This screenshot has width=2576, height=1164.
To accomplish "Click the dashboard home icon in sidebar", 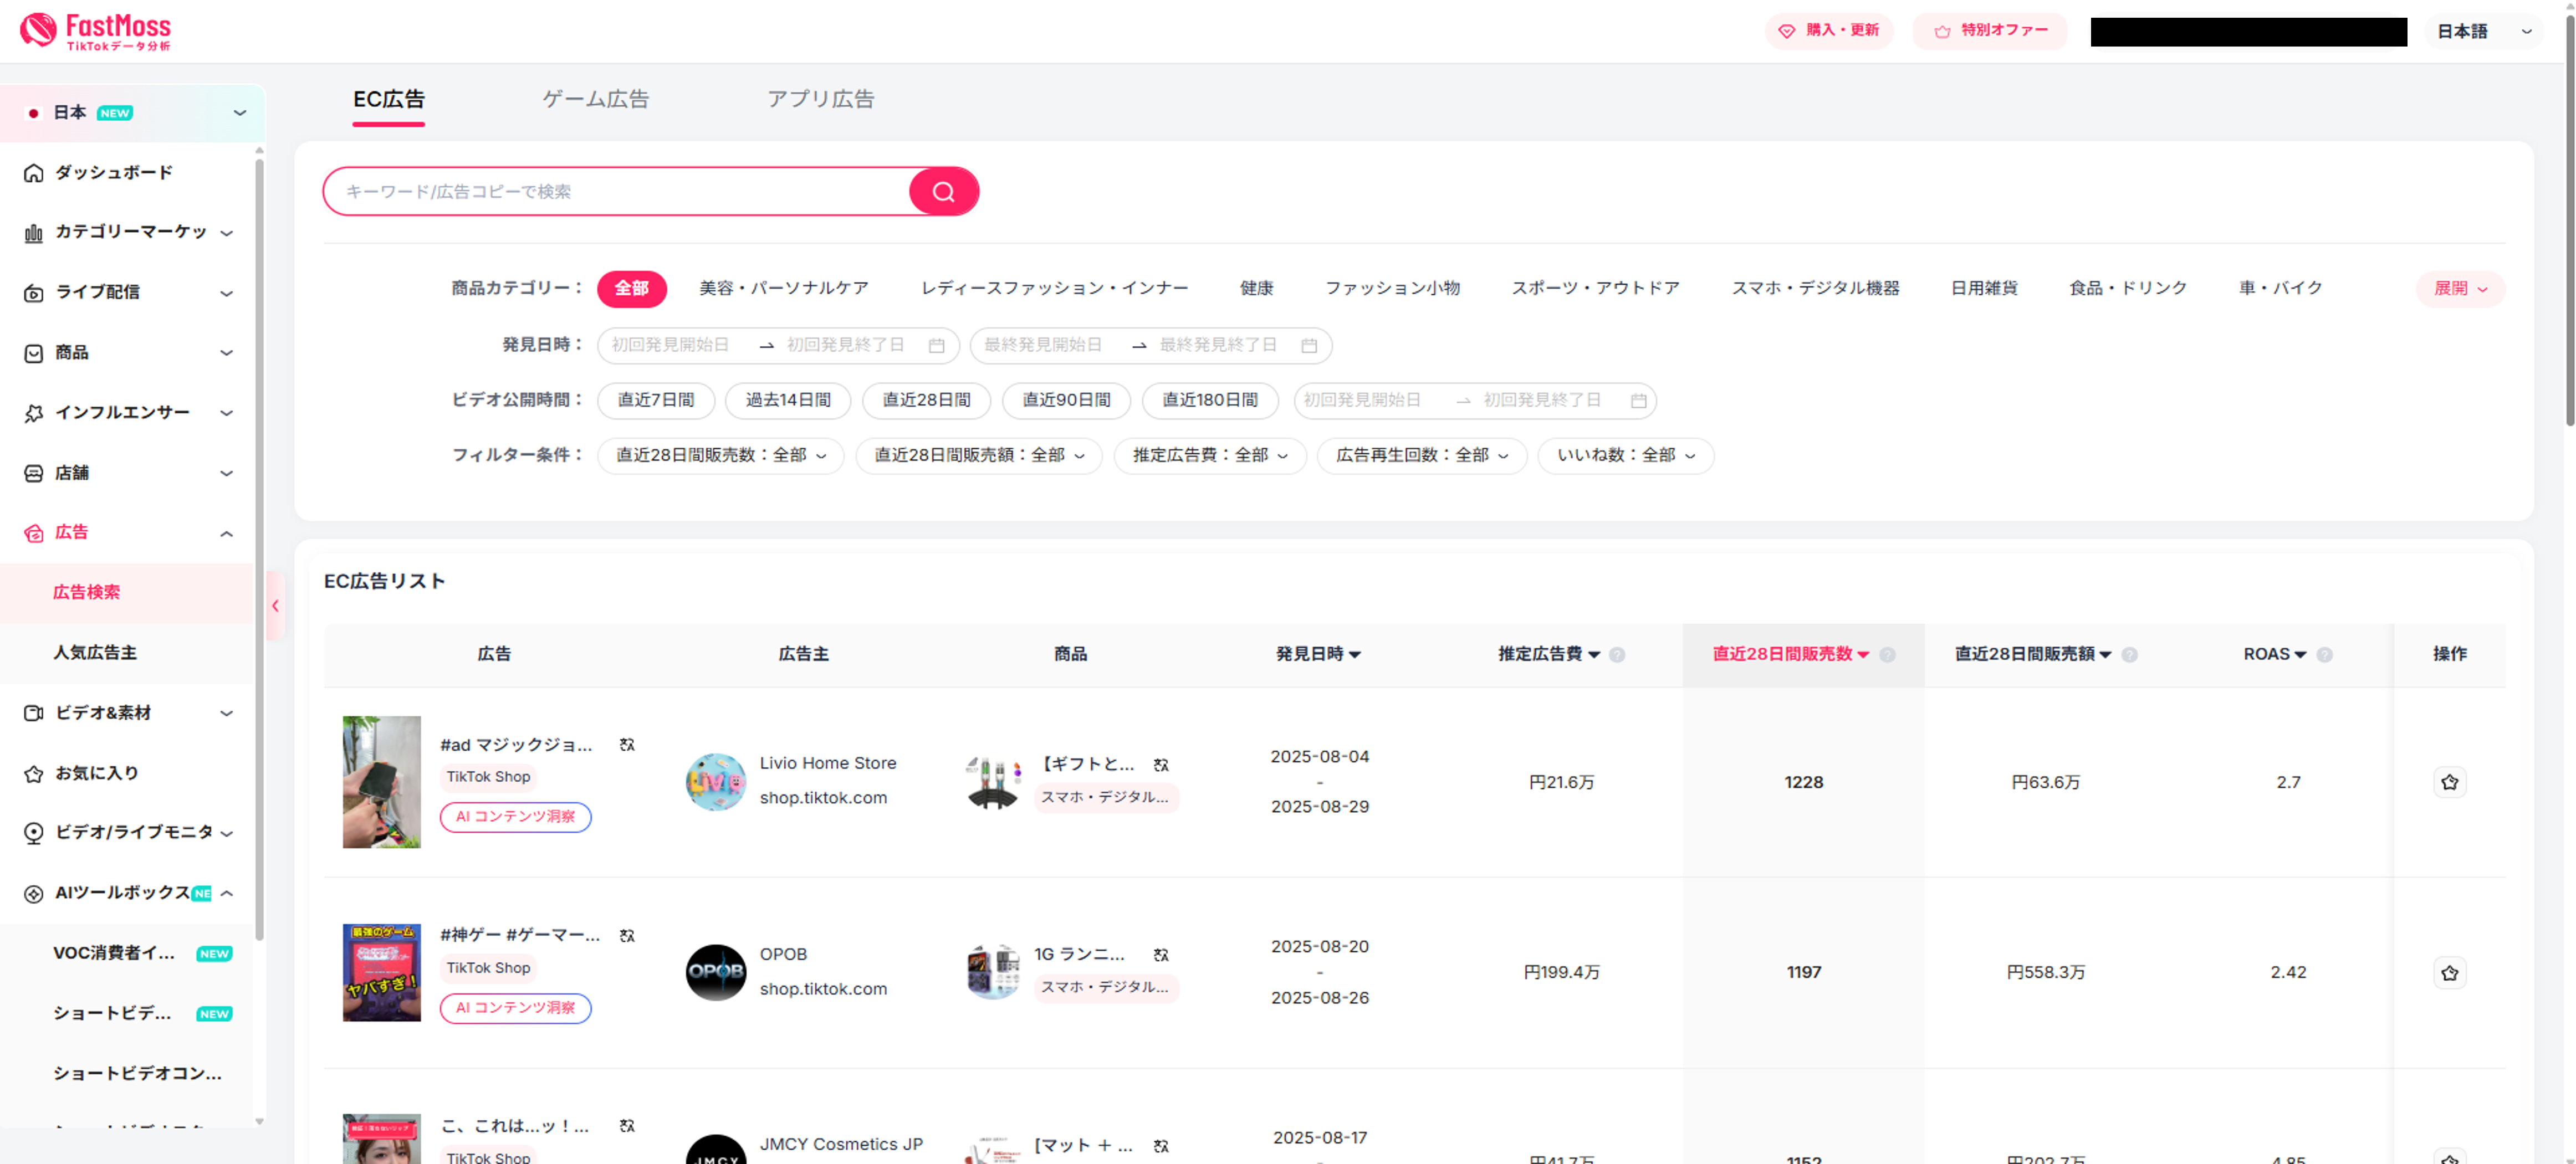I will [x=34, y=173].
